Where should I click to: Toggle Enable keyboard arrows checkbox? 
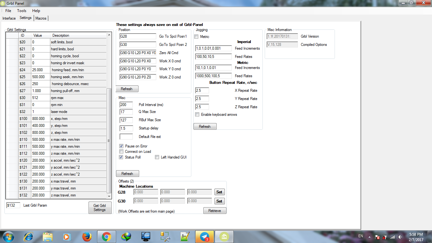click(197, 115)
